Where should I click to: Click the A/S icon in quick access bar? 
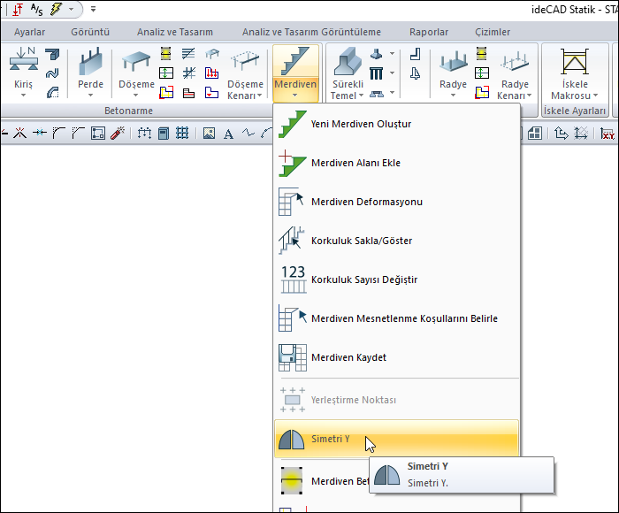37,10
